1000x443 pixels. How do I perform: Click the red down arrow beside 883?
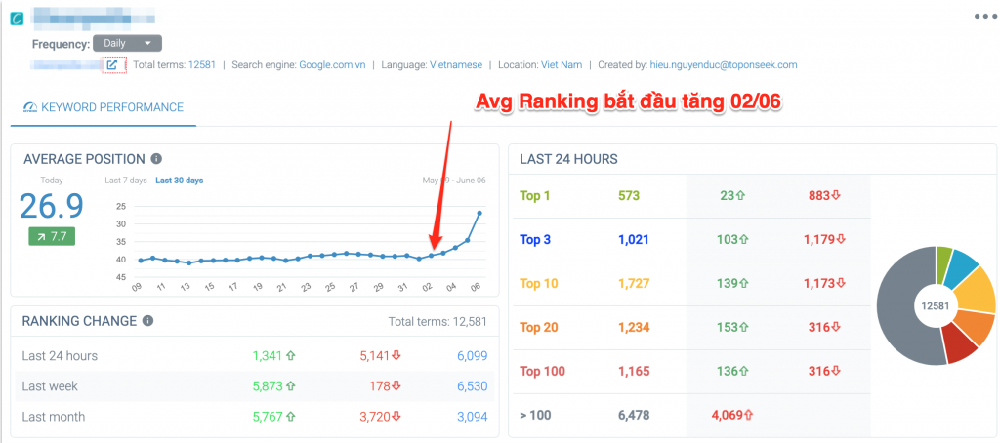(x=836, y=196)
